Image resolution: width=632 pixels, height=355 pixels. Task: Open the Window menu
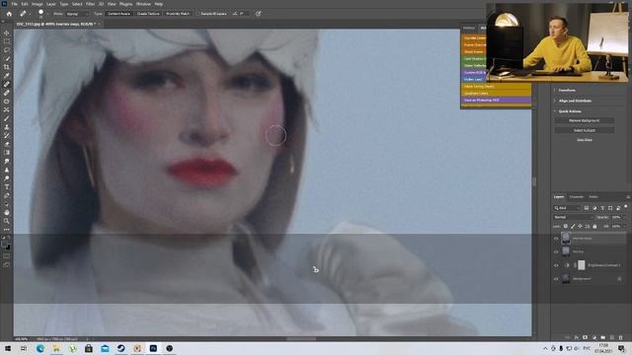(x=143, y=4)
